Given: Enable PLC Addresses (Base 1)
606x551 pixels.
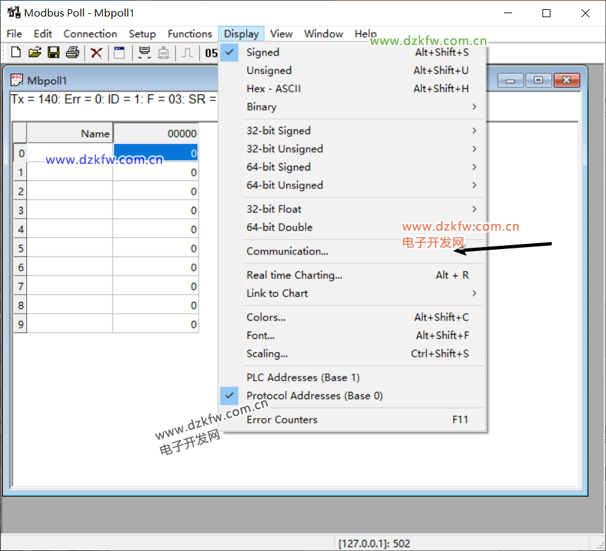Looking at the screenshot, I should [x=303, y=377].
